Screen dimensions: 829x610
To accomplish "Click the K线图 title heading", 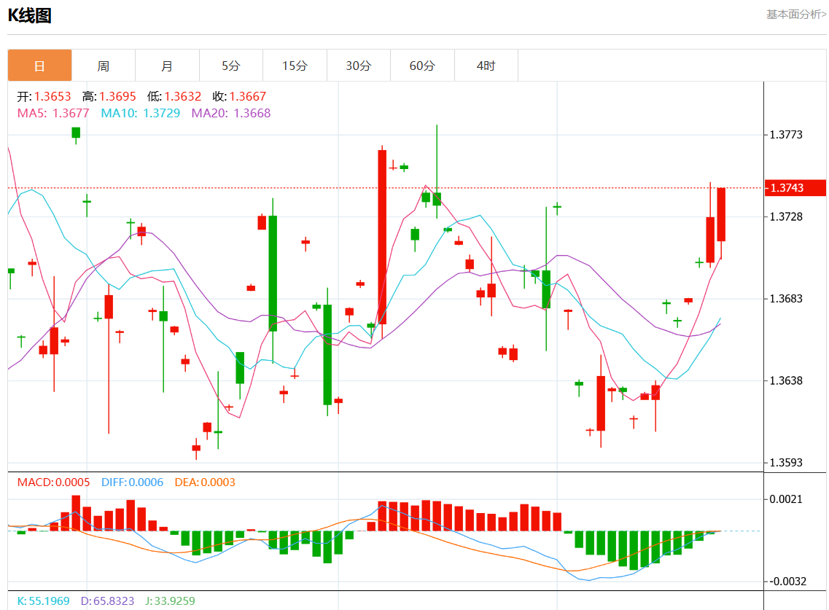I will [x=30, y=15].
